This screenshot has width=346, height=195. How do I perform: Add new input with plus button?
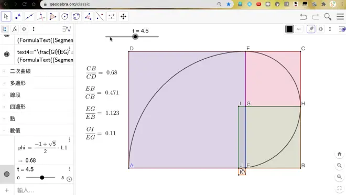coord(7,190)
